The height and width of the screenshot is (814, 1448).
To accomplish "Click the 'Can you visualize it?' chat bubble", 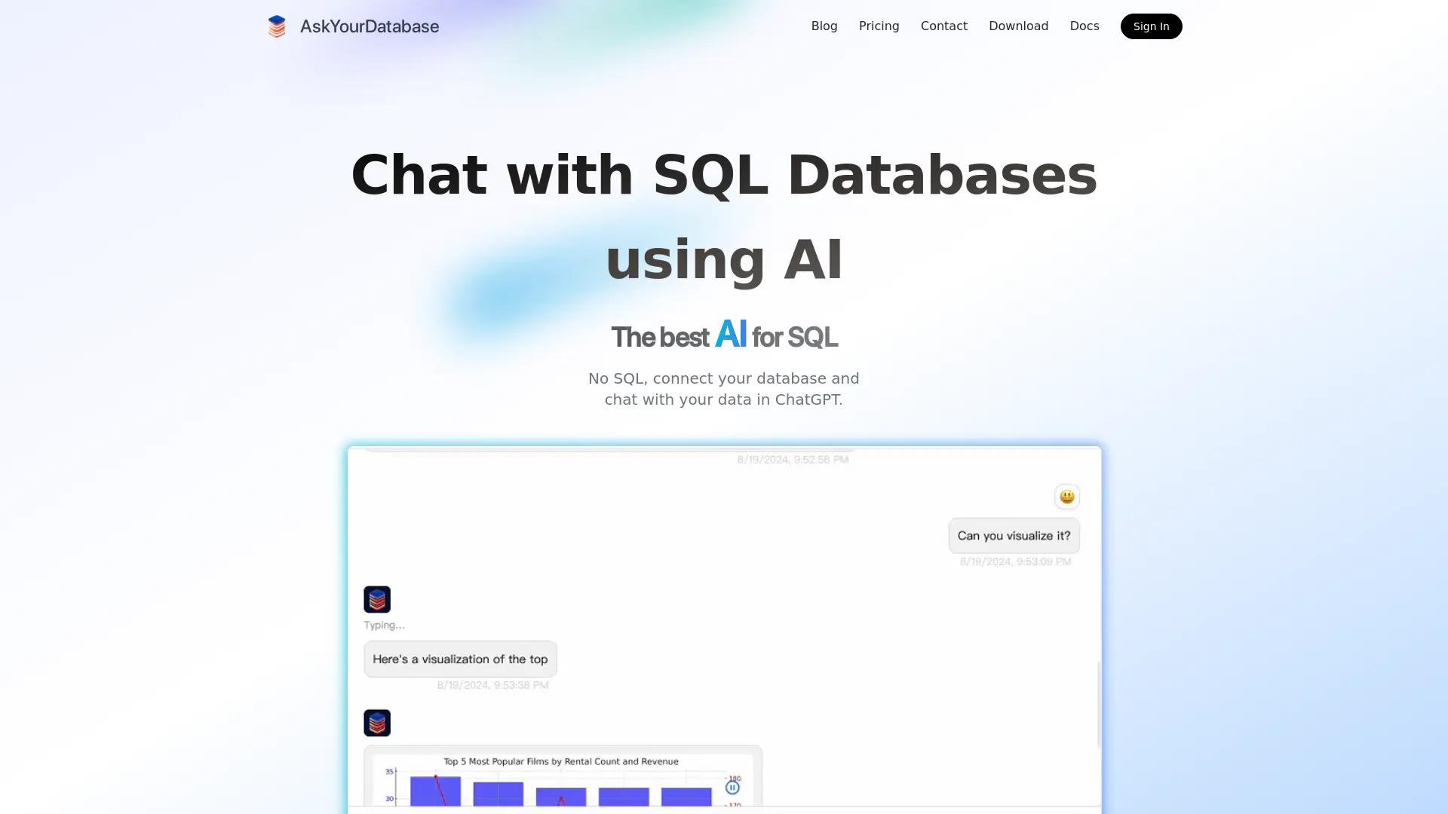I will pos(1014,535).
